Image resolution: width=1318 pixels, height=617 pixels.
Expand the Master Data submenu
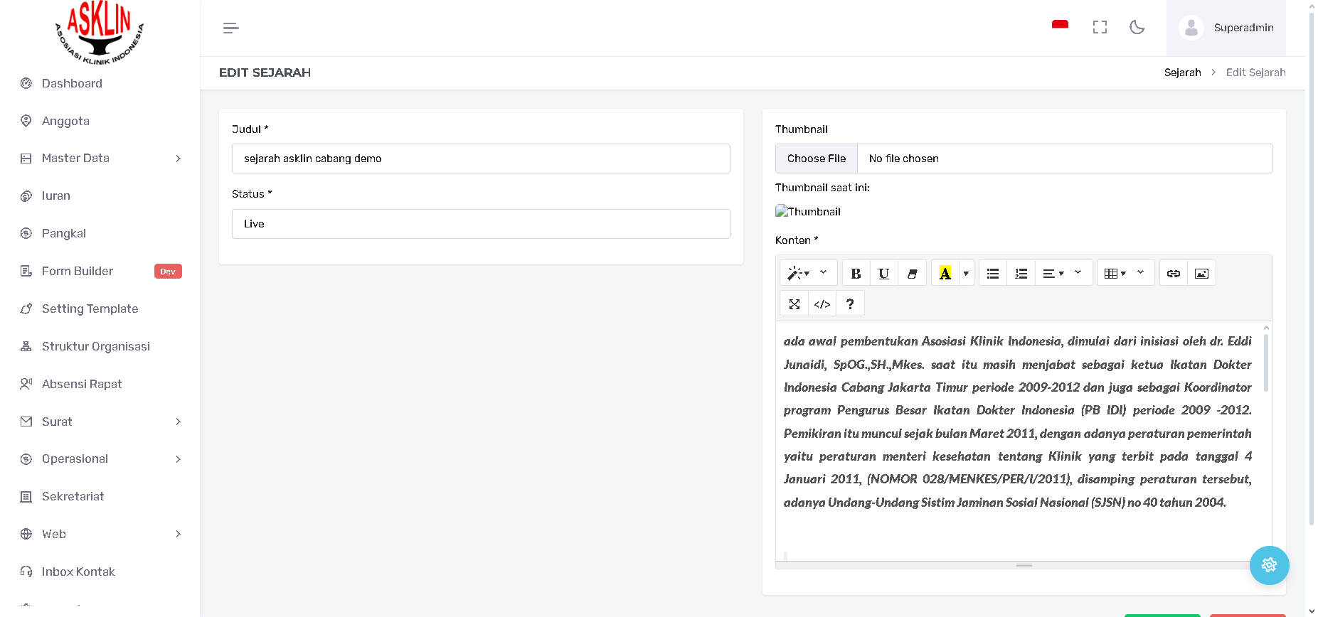pos(100,159)
